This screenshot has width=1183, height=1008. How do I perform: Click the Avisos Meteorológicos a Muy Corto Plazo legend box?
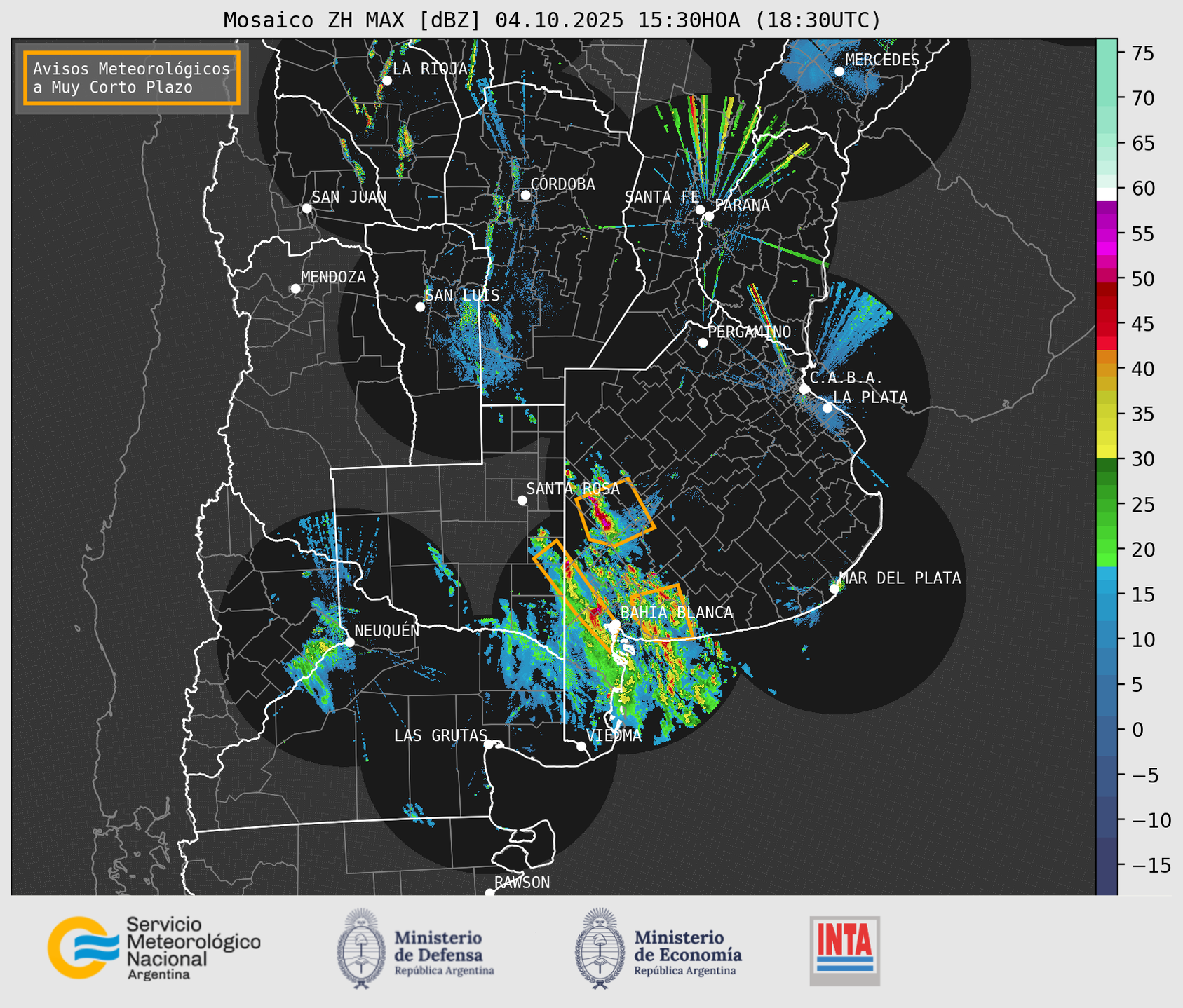click(x=132, y=78)
